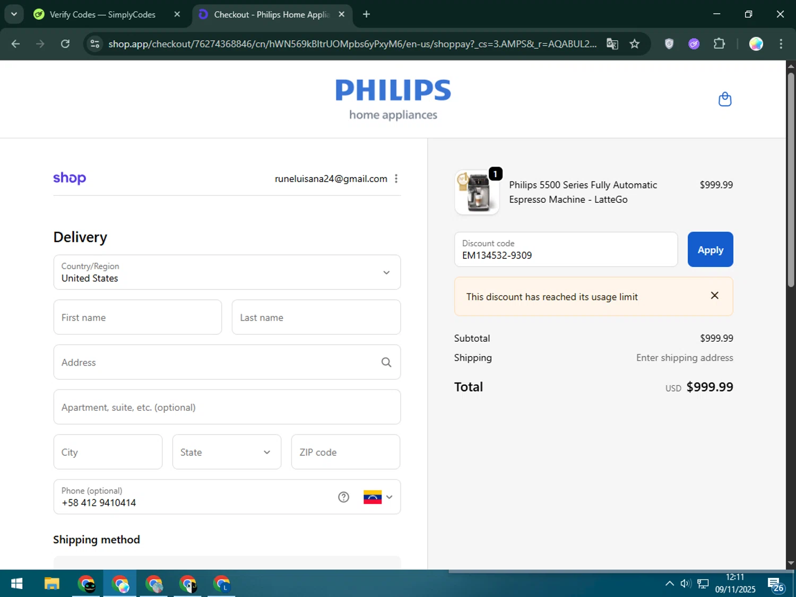Focus the Address input field
796x597 pixels.
pos(227,362)
